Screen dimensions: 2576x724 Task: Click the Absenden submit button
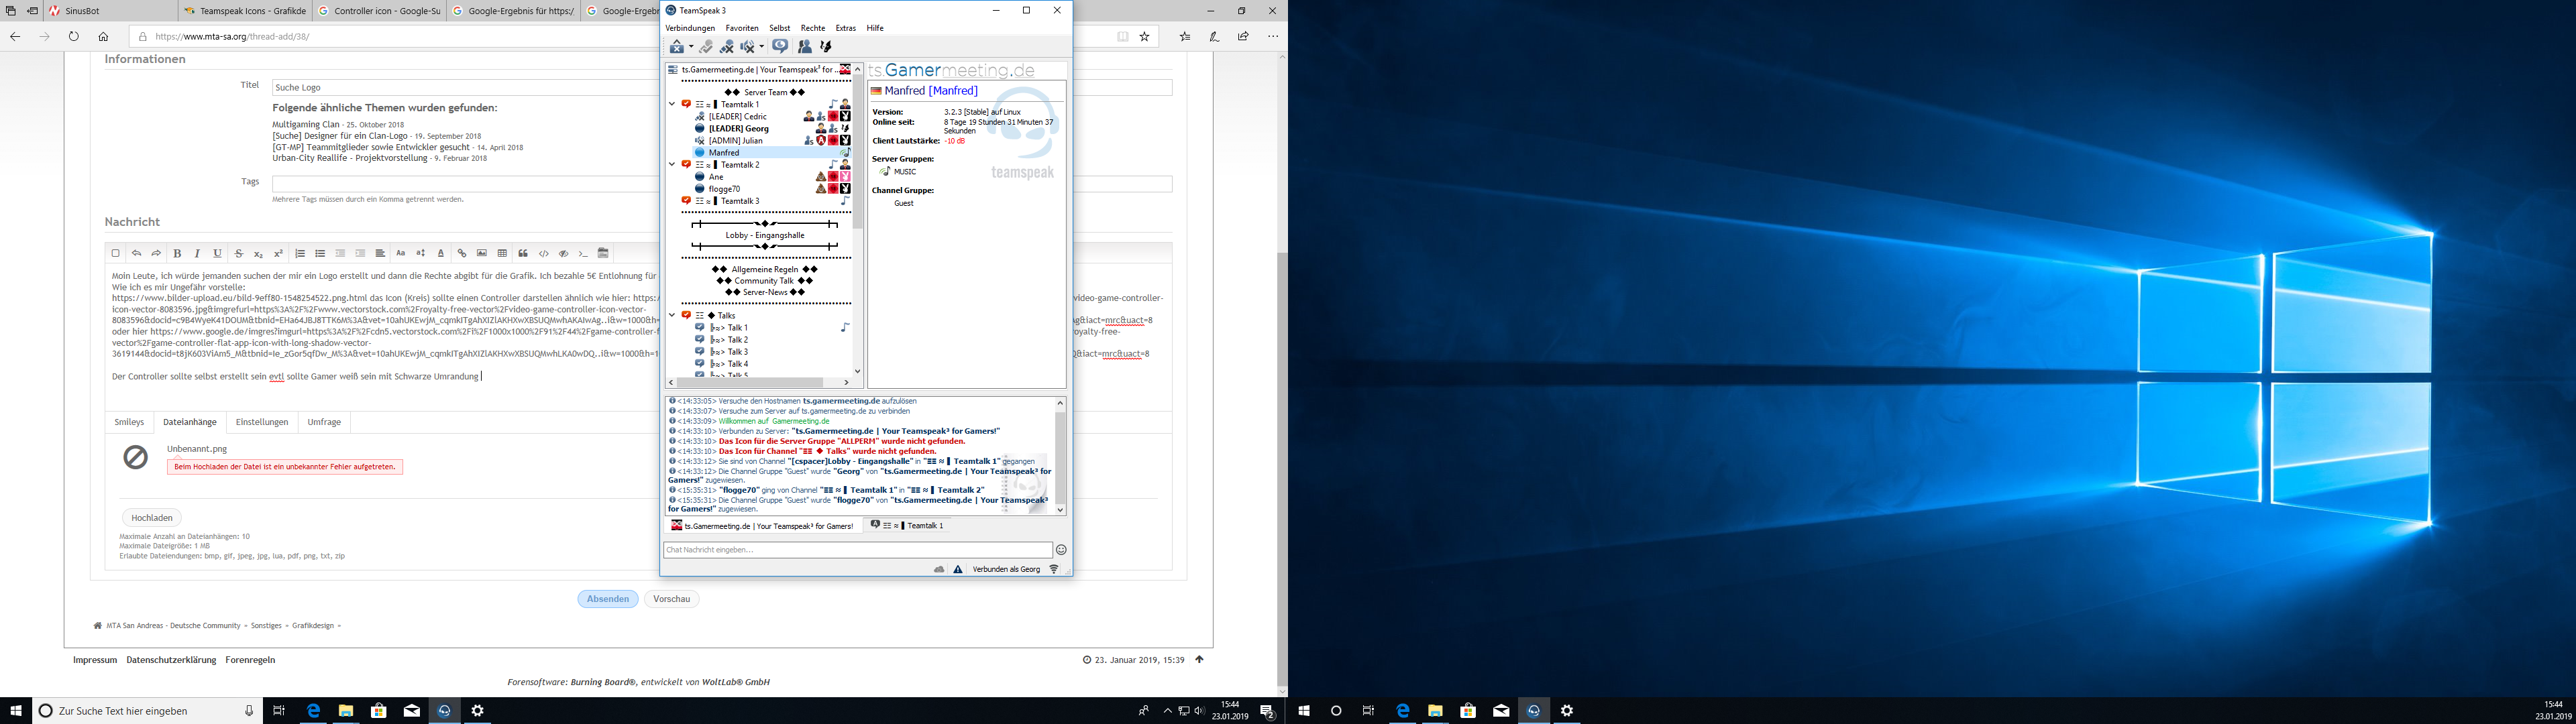click(608, 599)
